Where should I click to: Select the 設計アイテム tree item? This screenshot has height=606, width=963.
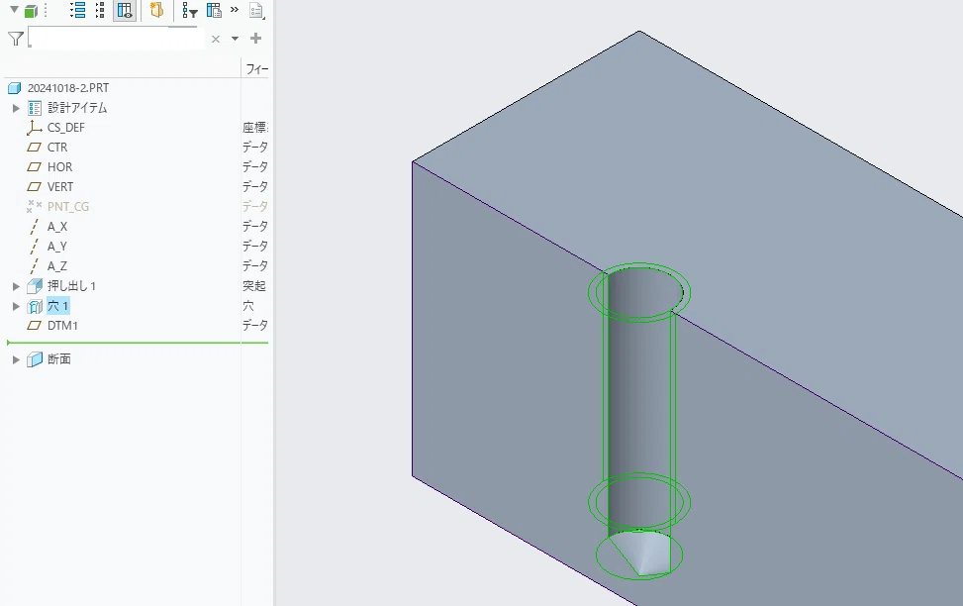click(x=77, y=108)
